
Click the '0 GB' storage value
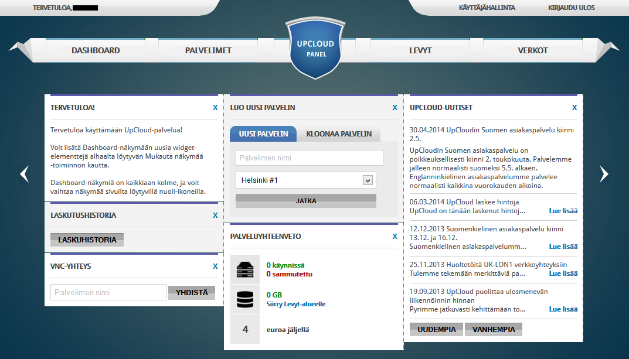click(x=274, y=295)
